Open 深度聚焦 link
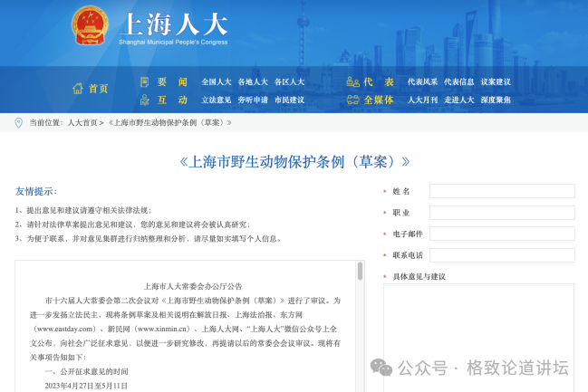This screenshot has width=588, height=392. pyautogui.click(x=496, y=100)
